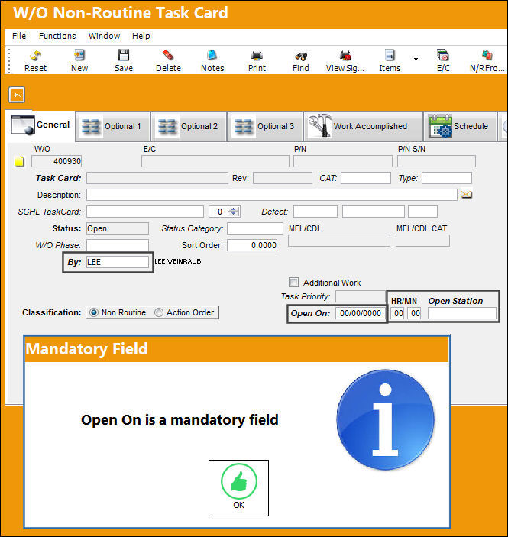Viewport: 508px width, 537px height.
Task: Click the By field containing LEE
Action: (118, 262)
